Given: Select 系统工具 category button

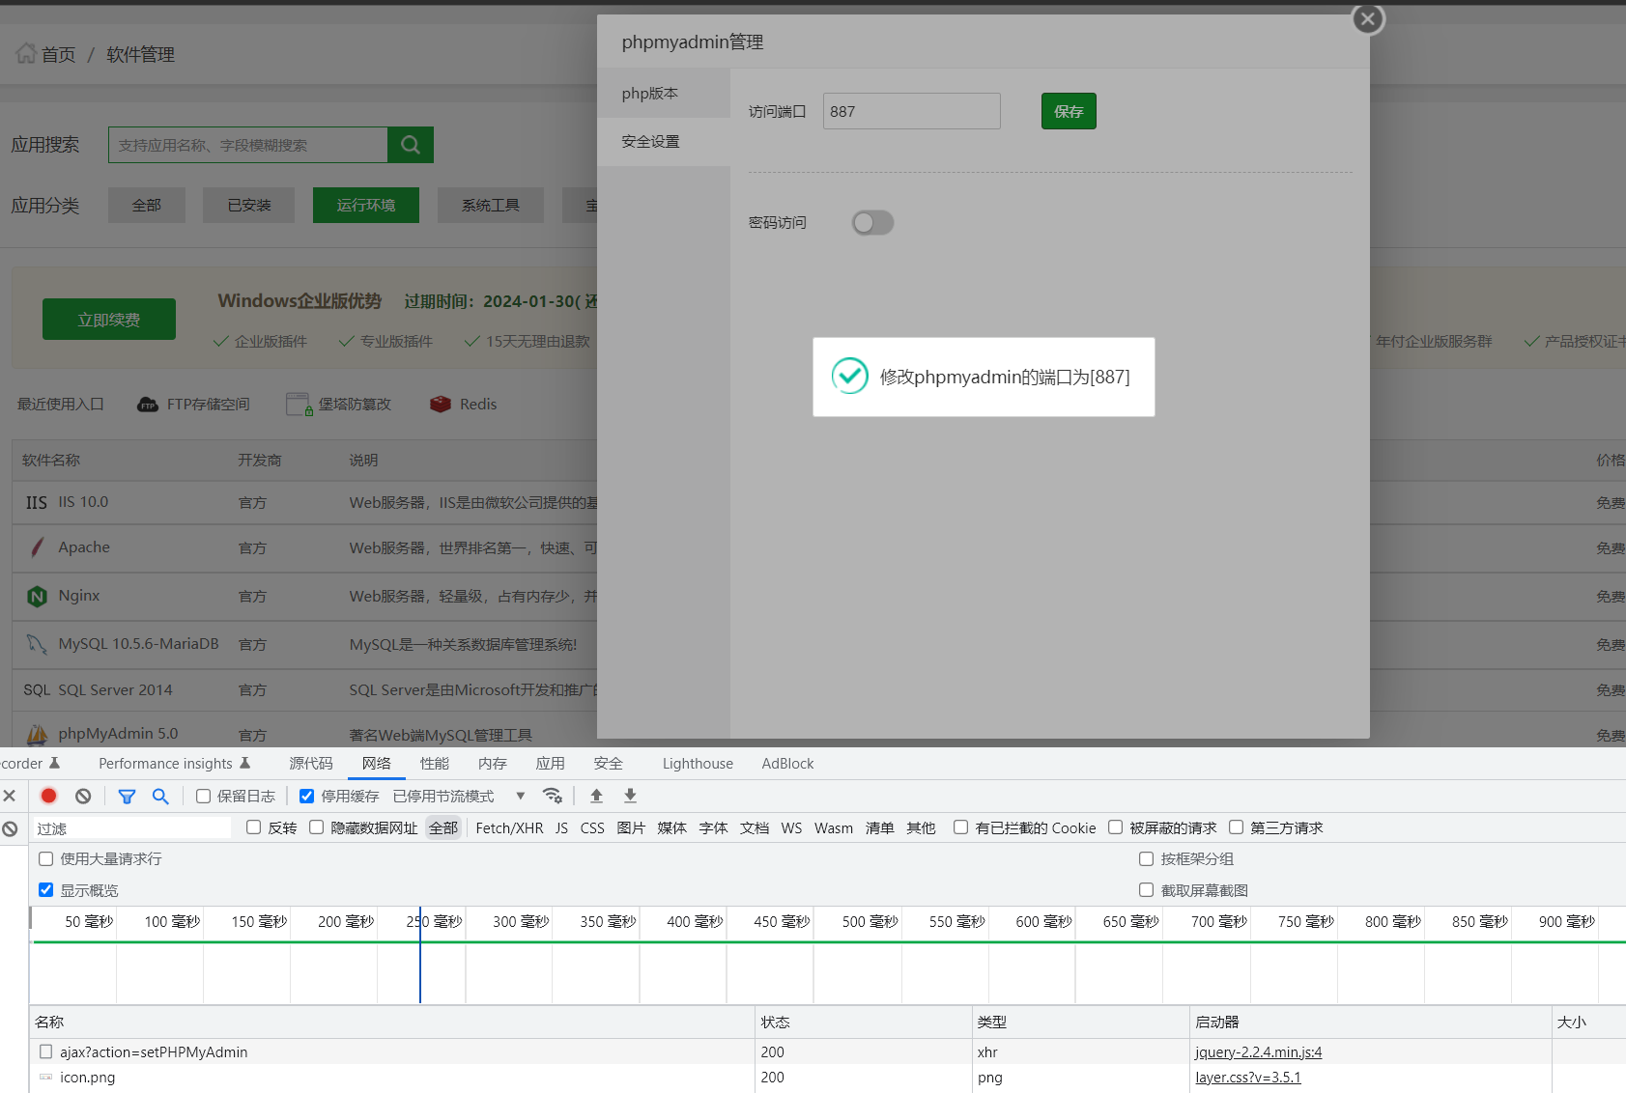Looking at the screenshot, I should 491,205.
